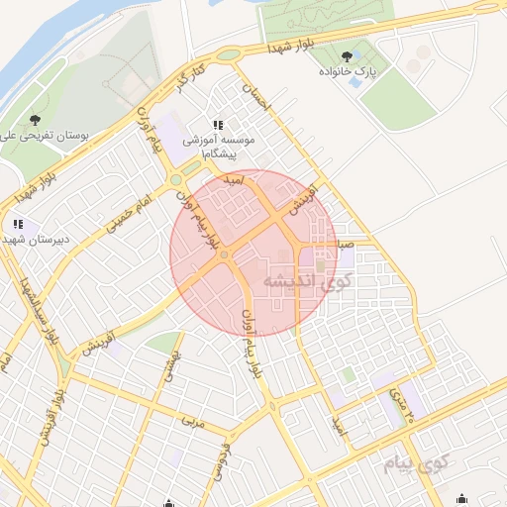Click the tree icon of پارک خانواده
507x507 pixels.
347,56
